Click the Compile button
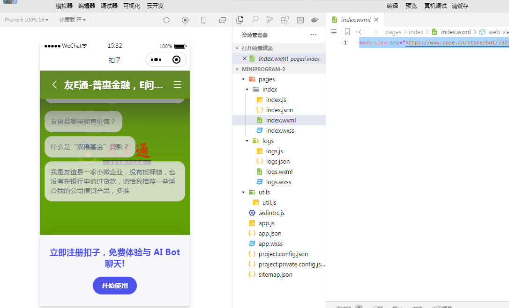Viewport: 509px width, 308px height. 392,6
